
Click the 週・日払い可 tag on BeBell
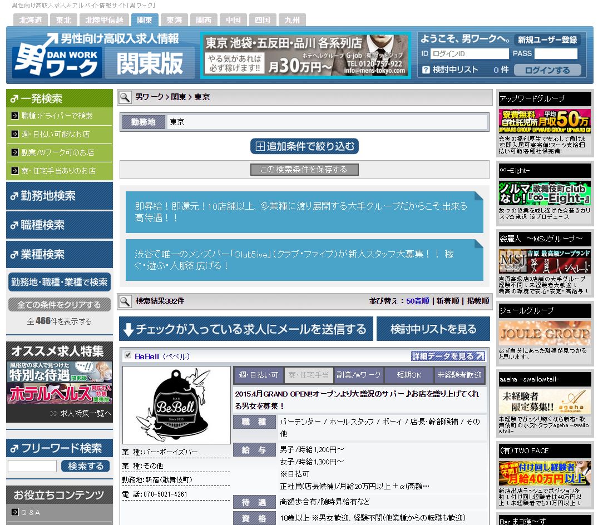(259, 375)
